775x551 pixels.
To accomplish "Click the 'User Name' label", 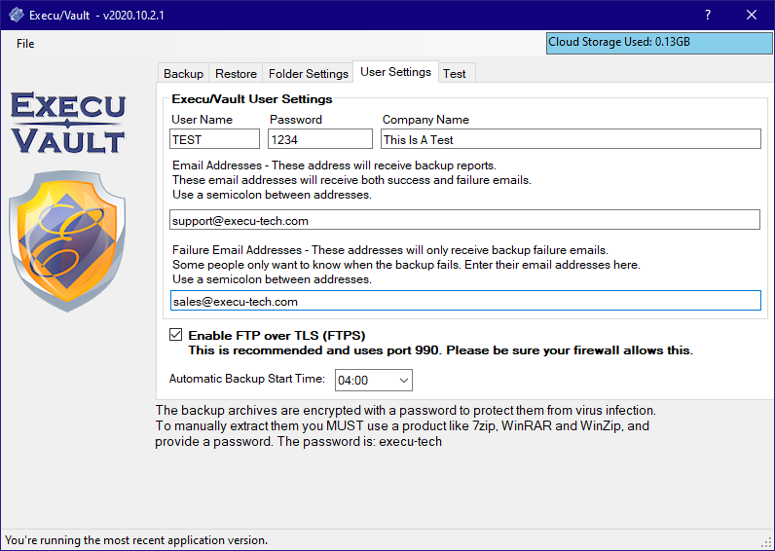I will point(202,120).
